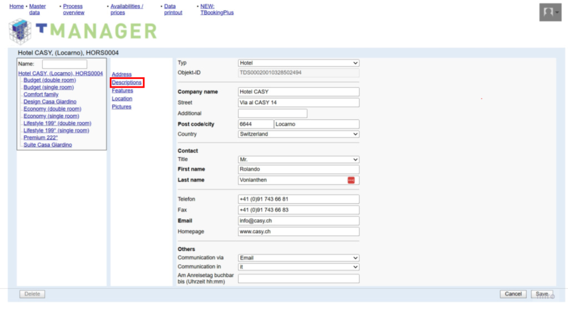
Task: Select Hotel CASY, (Locarno), HORS0004 tree root
Action: 60,73
